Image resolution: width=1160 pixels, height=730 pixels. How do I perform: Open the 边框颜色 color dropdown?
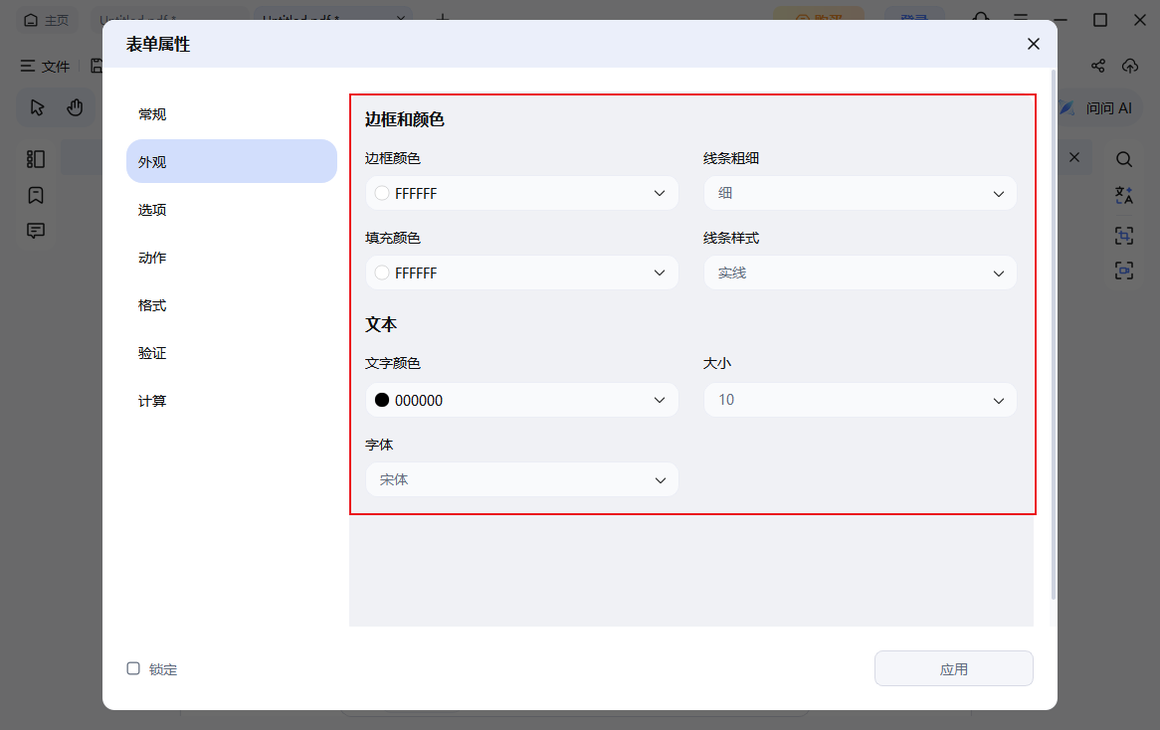[x=521, y=193]
